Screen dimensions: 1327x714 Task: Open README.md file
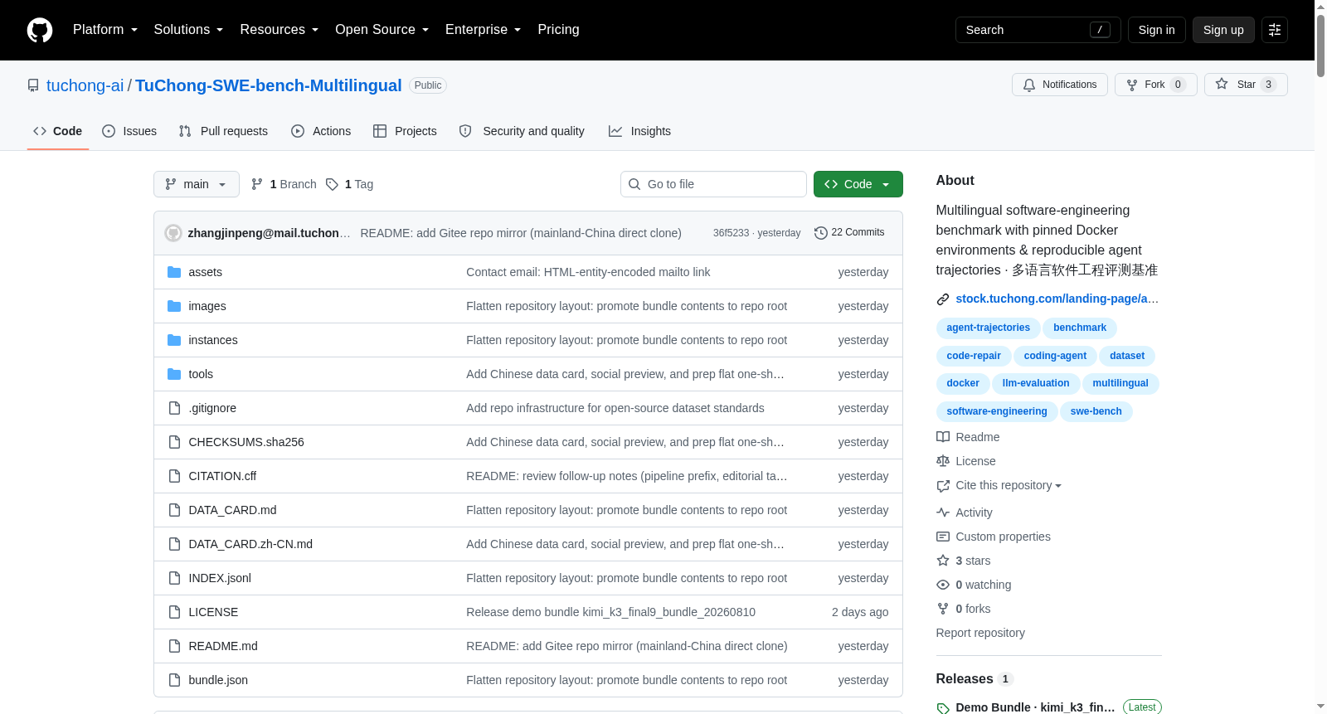pyautogui.click(x=223, y=646)
